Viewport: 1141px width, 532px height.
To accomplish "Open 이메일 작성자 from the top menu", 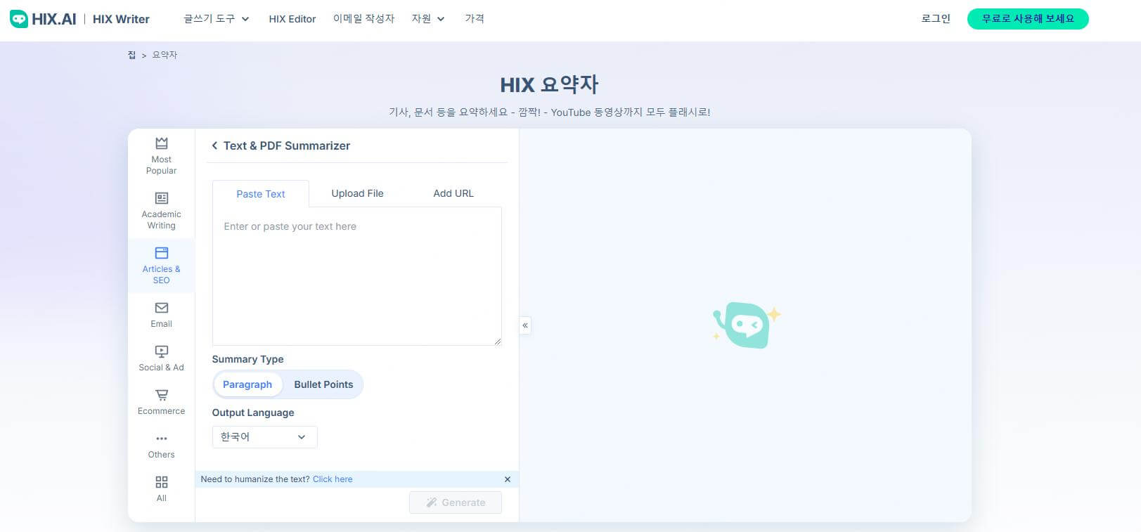I will [363, 19].
